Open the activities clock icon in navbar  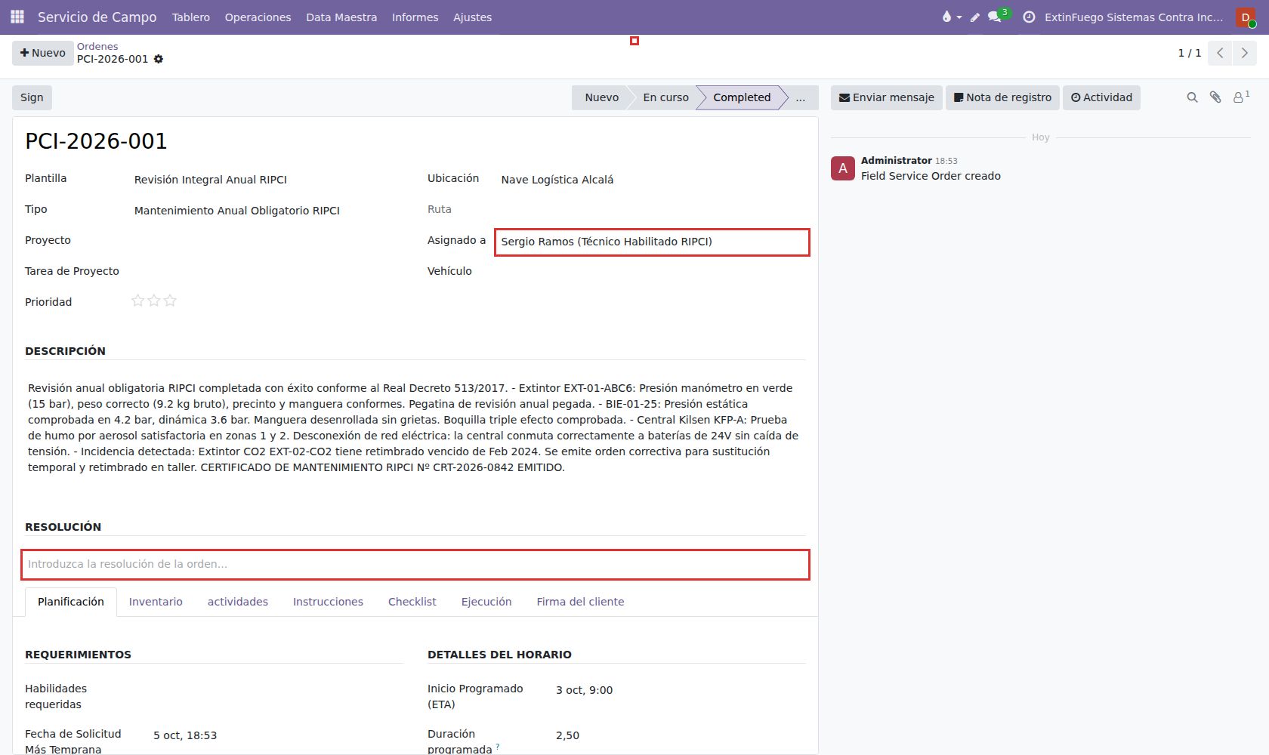point(1029,17)
